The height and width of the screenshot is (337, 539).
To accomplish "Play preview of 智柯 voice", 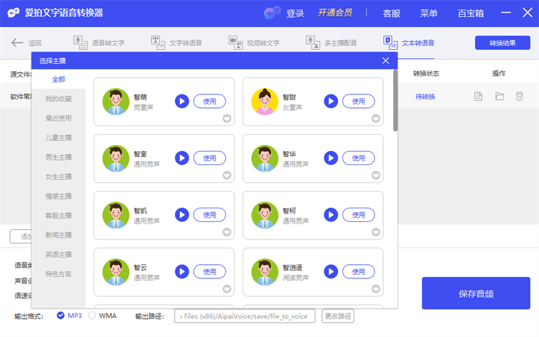I will tap(331, 214).
